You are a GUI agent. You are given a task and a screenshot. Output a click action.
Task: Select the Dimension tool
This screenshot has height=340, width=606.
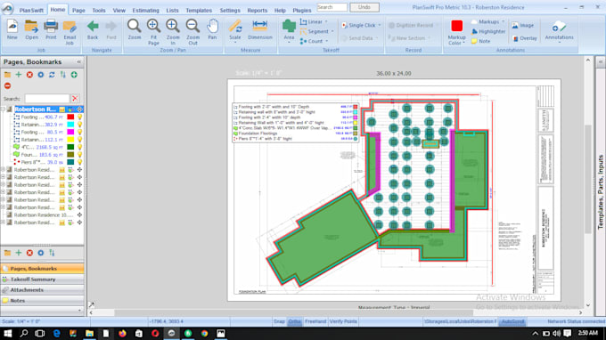(259, 29)
